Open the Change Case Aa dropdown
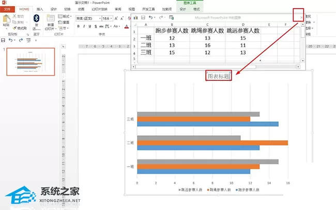 click(x=117, y=26)
